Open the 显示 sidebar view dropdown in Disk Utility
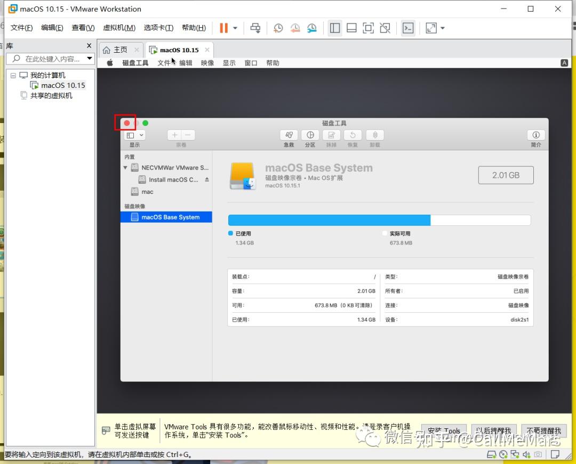576x464 pixels. (x=134, y=135)
